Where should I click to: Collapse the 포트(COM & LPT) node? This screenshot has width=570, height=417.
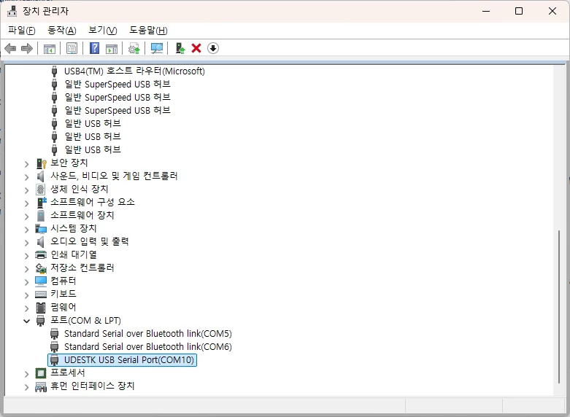pyautogui.click(x=26, y=321)
